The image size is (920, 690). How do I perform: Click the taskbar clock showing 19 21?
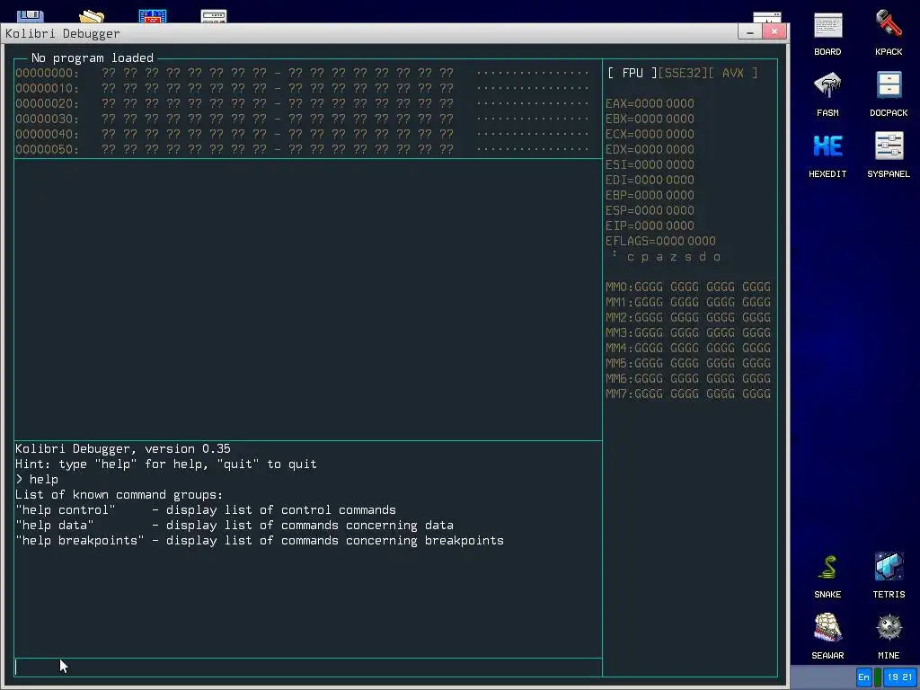pyautogui.click(x=899, y=677)
